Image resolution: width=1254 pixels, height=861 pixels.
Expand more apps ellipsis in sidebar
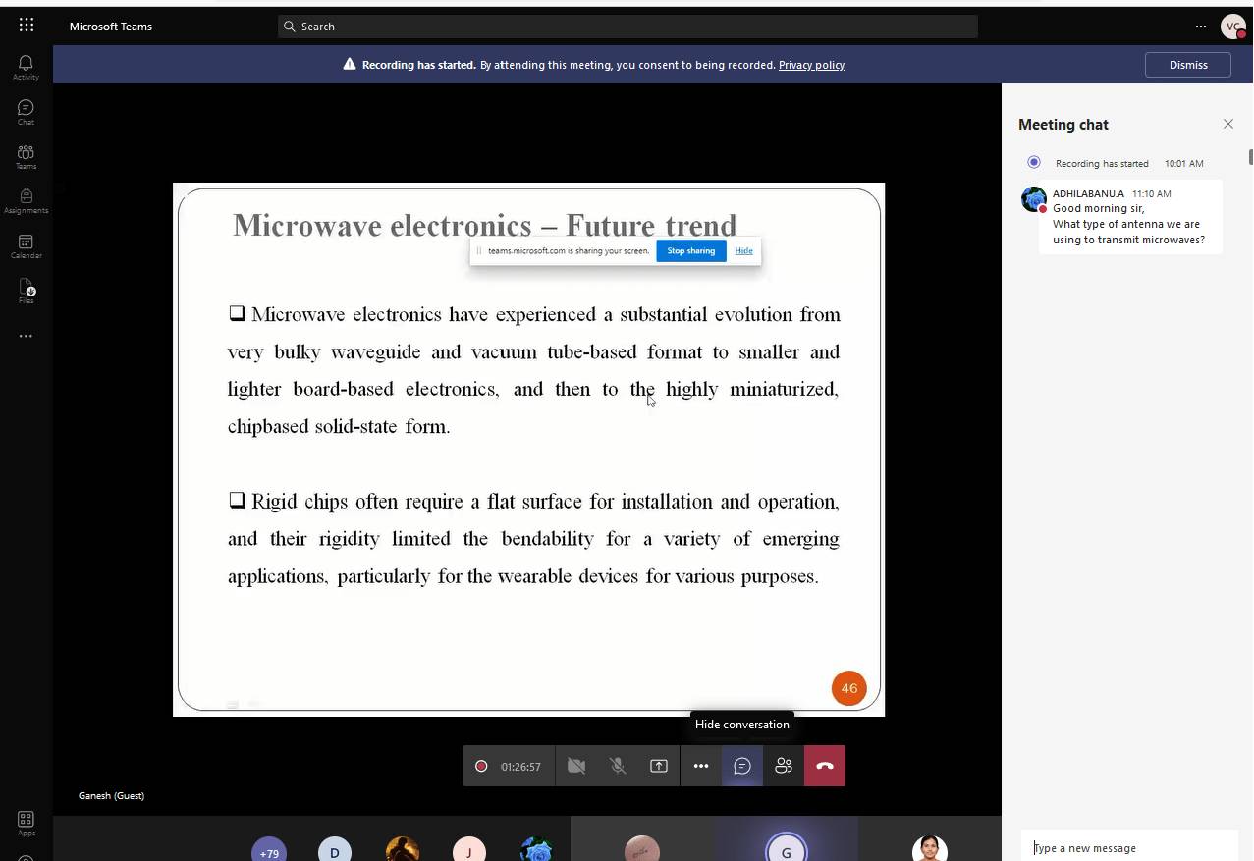pos(26,336)
